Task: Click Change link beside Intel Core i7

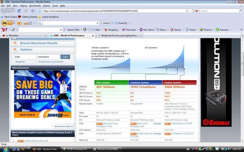Action: point(157,124)
